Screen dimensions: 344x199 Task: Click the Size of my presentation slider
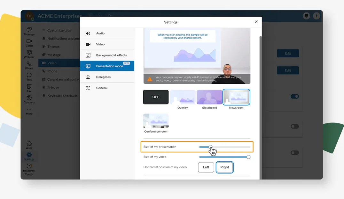[x=224, y=147]
